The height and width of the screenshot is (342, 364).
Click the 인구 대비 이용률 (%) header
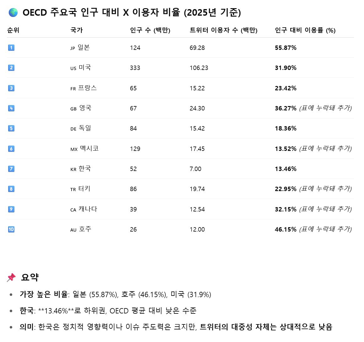(x=305, y=30)
